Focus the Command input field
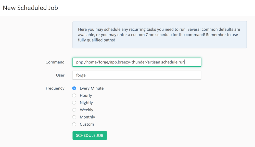The width and height of the screenshot is (255, 147). point(137,62)
